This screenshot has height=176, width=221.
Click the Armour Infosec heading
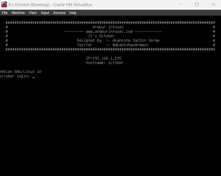pyautogui.click(x=108, y=27)
